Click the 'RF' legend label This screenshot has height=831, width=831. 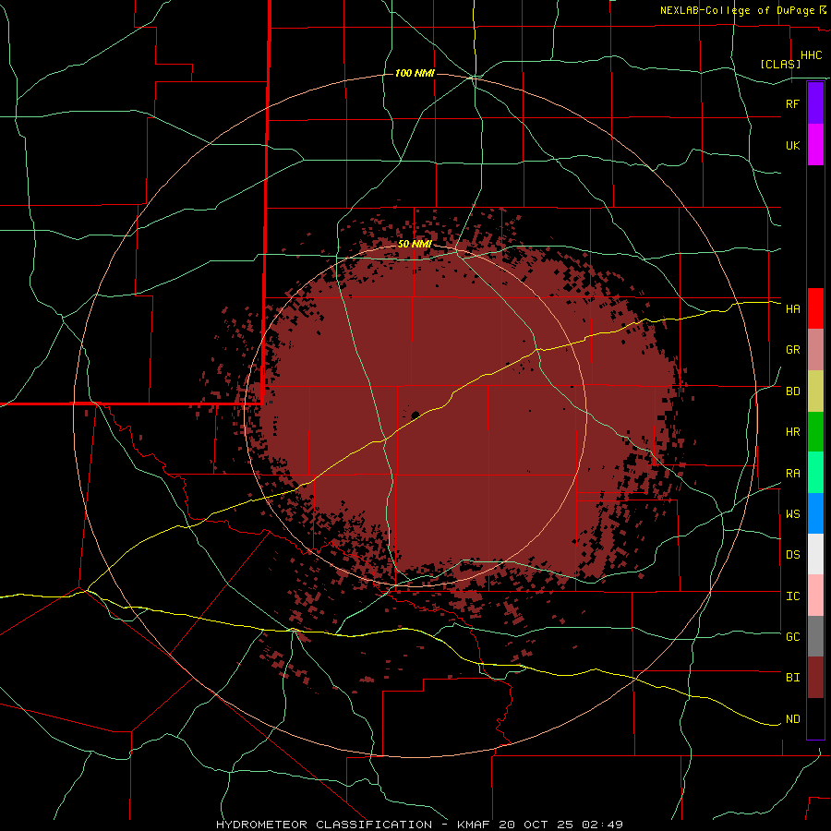(x=792, y=103)
